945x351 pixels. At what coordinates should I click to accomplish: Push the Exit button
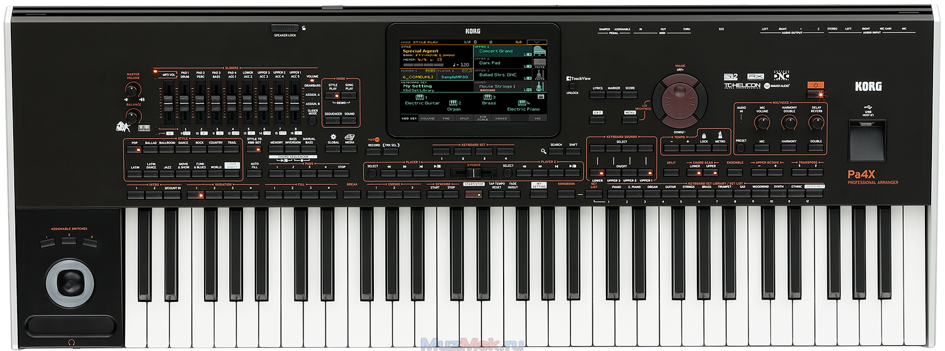click(x=597, y=120)
